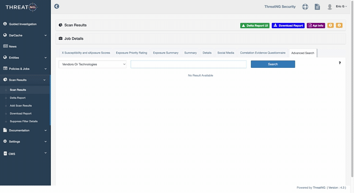
Task: Click the blue Download Report button
Action: pyautogui.click(x=288, y=26)
